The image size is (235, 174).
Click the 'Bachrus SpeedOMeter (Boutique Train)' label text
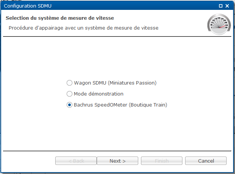click(x=120, y=105)
